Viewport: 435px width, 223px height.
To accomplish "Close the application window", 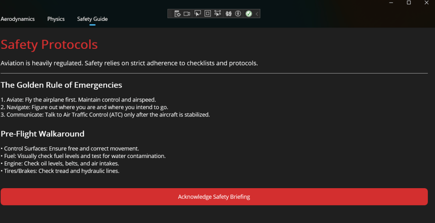I will tap(426, 3).
